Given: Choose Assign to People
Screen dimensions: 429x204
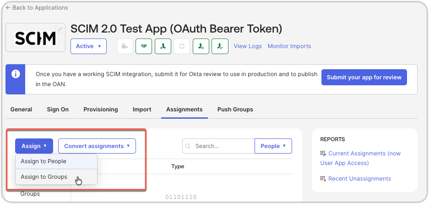Looking at the screenshot, I should tap(56, 161).
